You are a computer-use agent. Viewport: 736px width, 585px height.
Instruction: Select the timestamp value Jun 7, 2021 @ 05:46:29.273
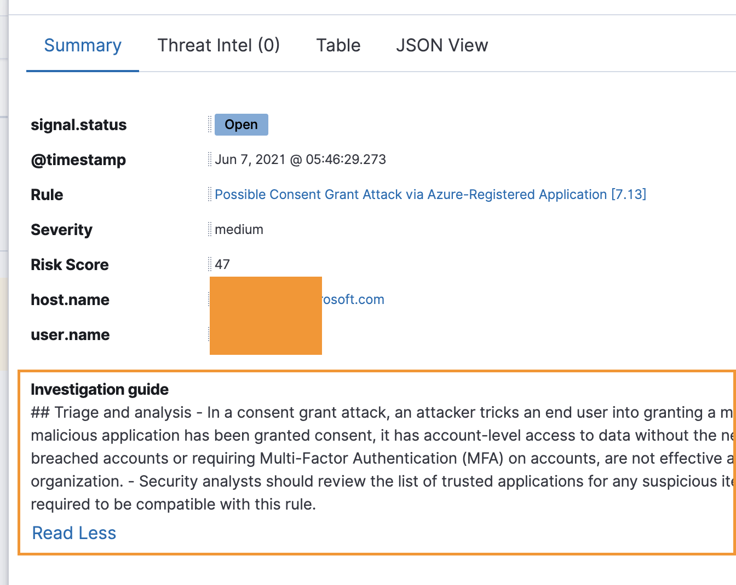(x=300, y=160)
